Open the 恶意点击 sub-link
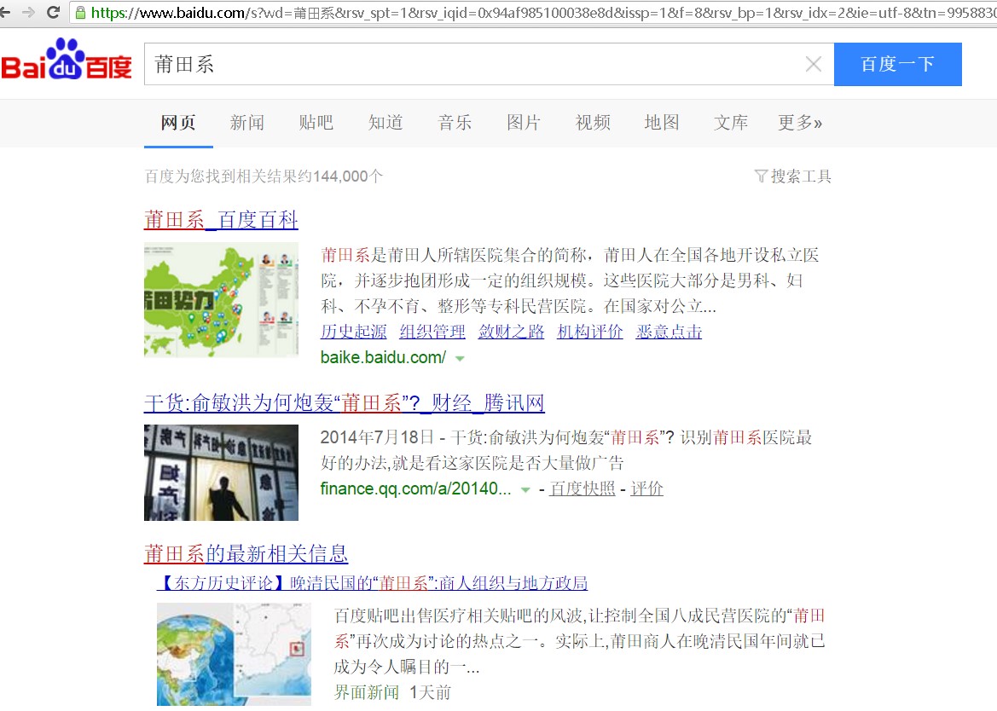 click(x=669, y=332)
